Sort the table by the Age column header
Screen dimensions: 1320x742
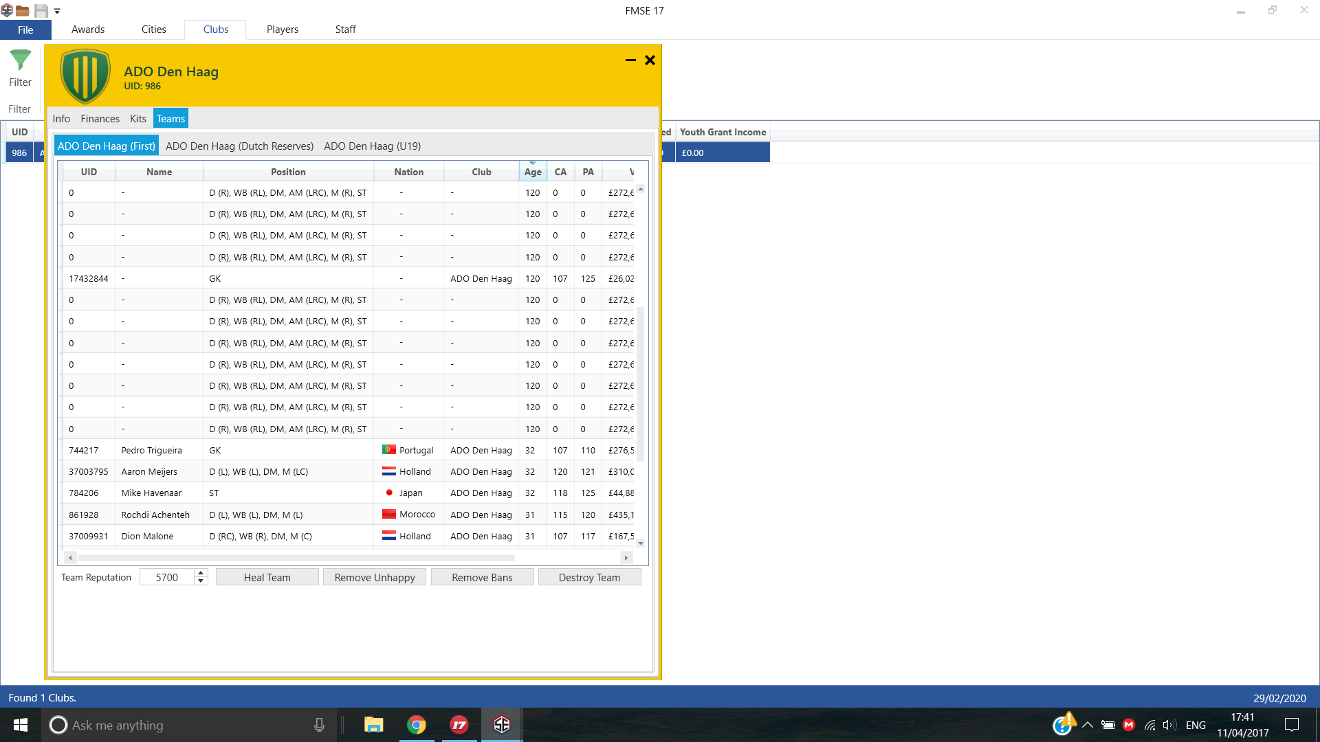point(532,172)
